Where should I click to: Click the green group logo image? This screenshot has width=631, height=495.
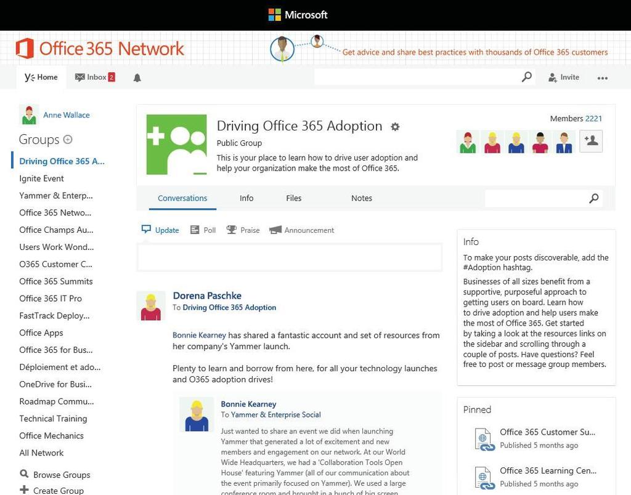[177, 145]
